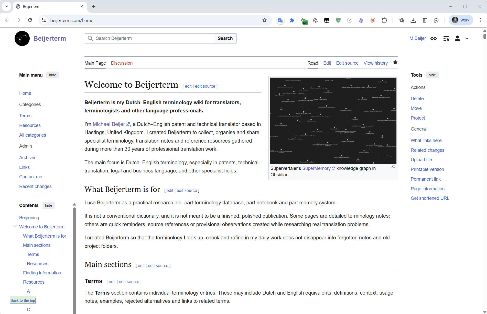
Task: Click Delete in the Tools Actions
Action: [417, 99]
